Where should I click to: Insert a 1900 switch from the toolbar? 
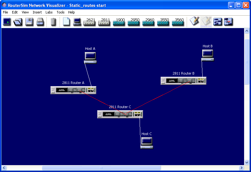coord(119,22)
